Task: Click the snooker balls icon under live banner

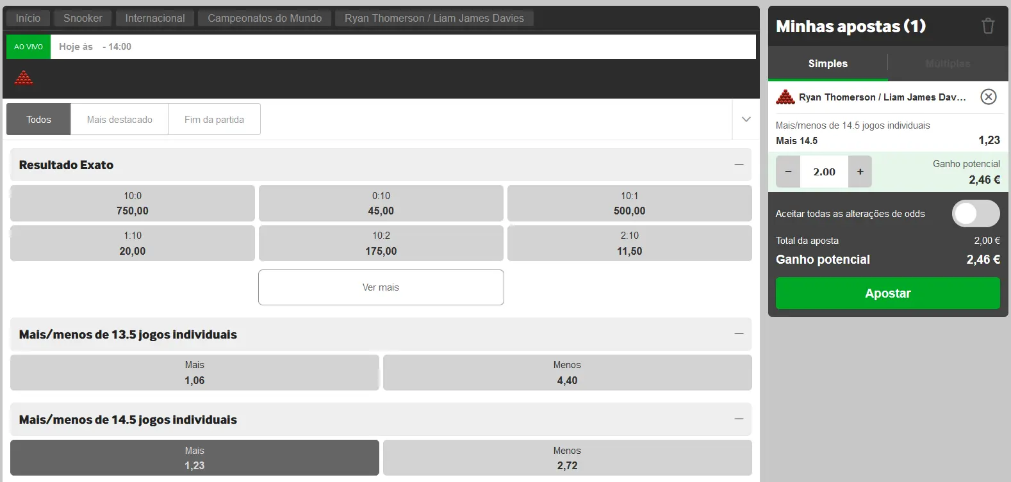Action: click(24, 78)
